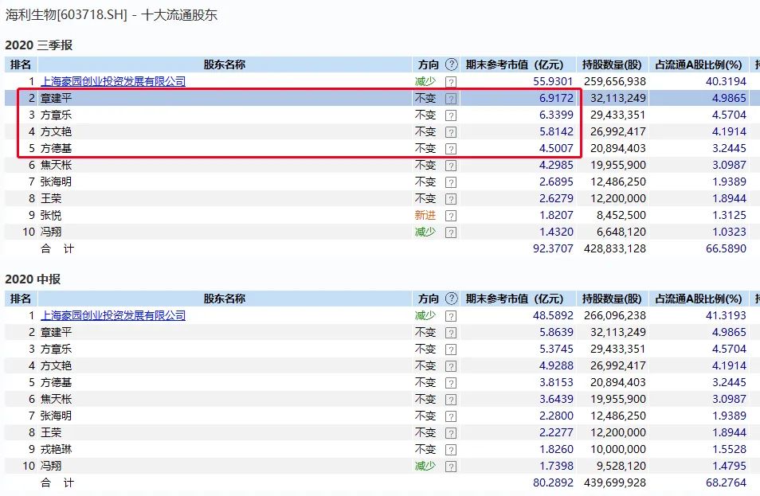
Task: Open help icon beside 方向 in 2020 中报 header
Action: (451, 299)
